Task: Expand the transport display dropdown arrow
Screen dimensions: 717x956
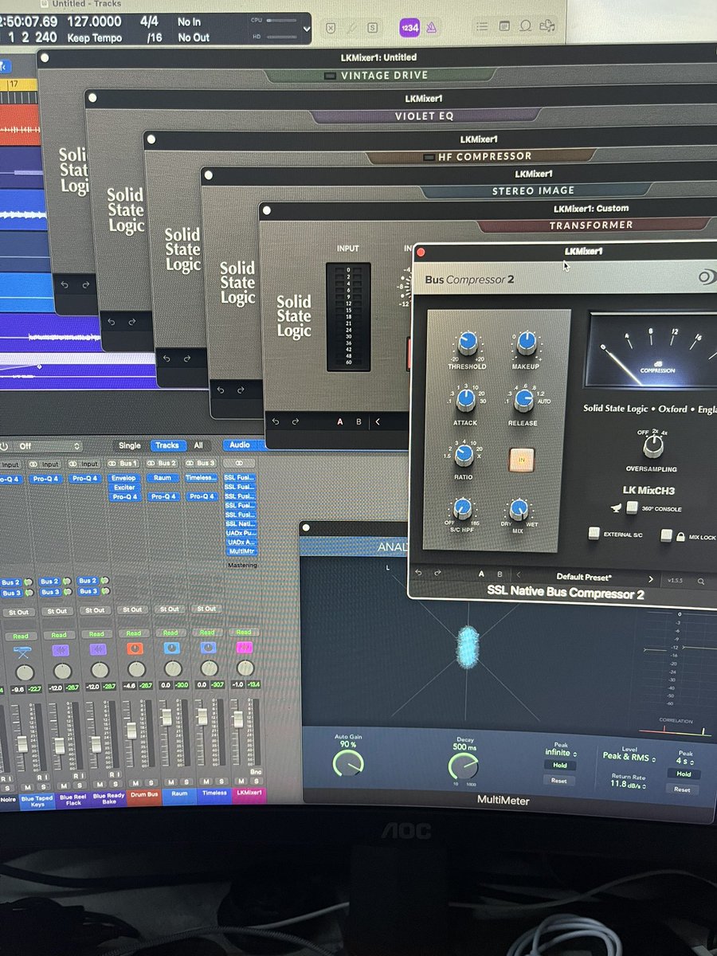Action: tap(307, 30)
